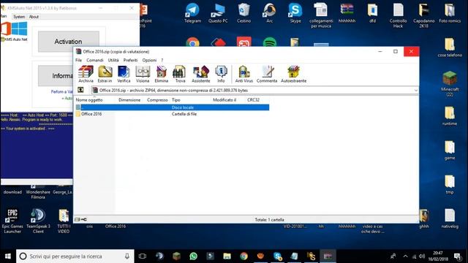Click the taskbar search field
The image size is (468, 263).
pos(75,256)
